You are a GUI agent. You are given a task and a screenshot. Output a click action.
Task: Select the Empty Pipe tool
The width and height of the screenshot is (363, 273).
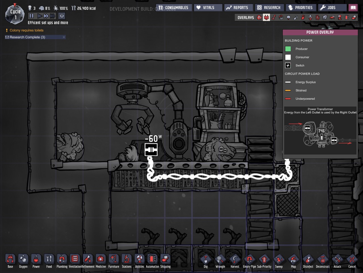click(x=250, y=261)
